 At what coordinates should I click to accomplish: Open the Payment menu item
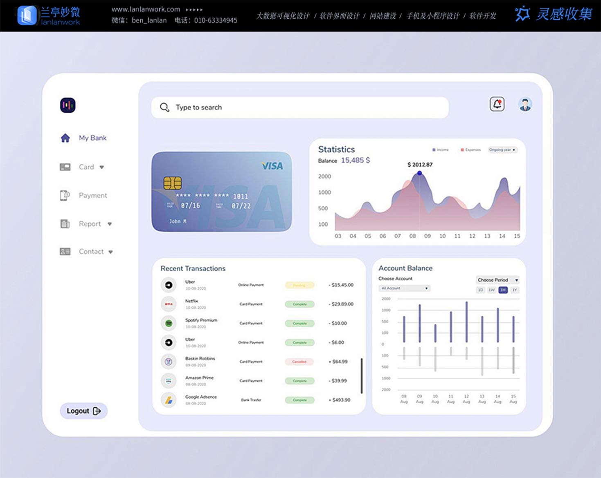92,196
